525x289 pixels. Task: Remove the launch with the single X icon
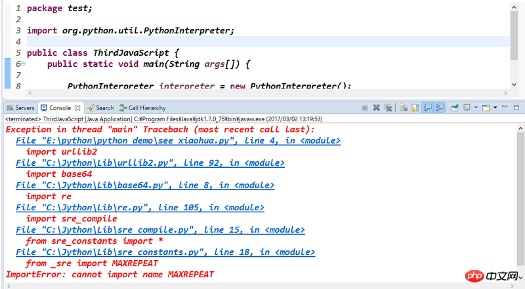376,107
